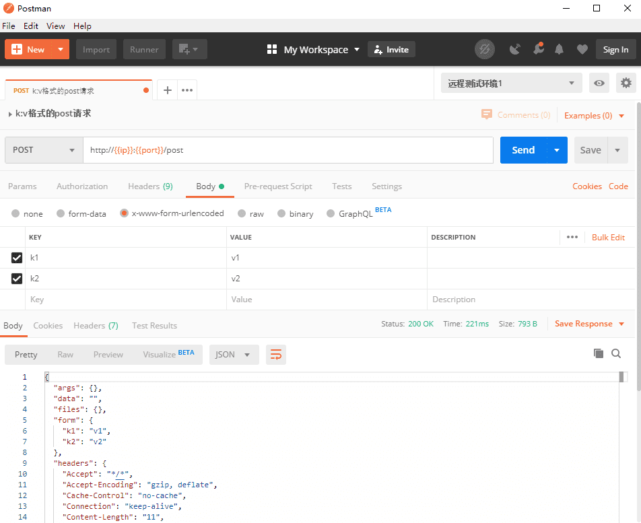Open the response Headers (7) tab
Image resolution: width=641 pixels, height=523 pixels.
click(x=96, y=326)
